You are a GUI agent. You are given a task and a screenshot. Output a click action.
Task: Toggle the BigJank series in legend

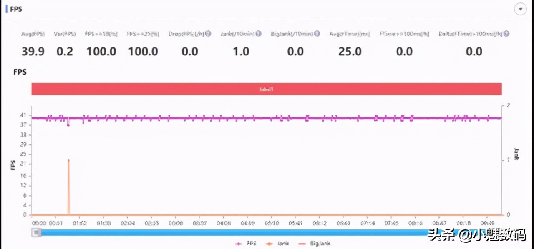pyautogui.click(x=315, y=243)
